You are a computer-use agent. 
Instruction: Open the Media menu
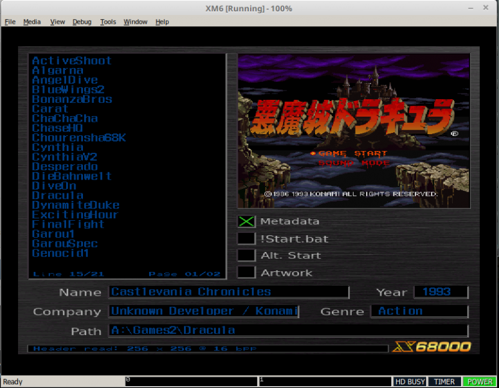(32, 21)
